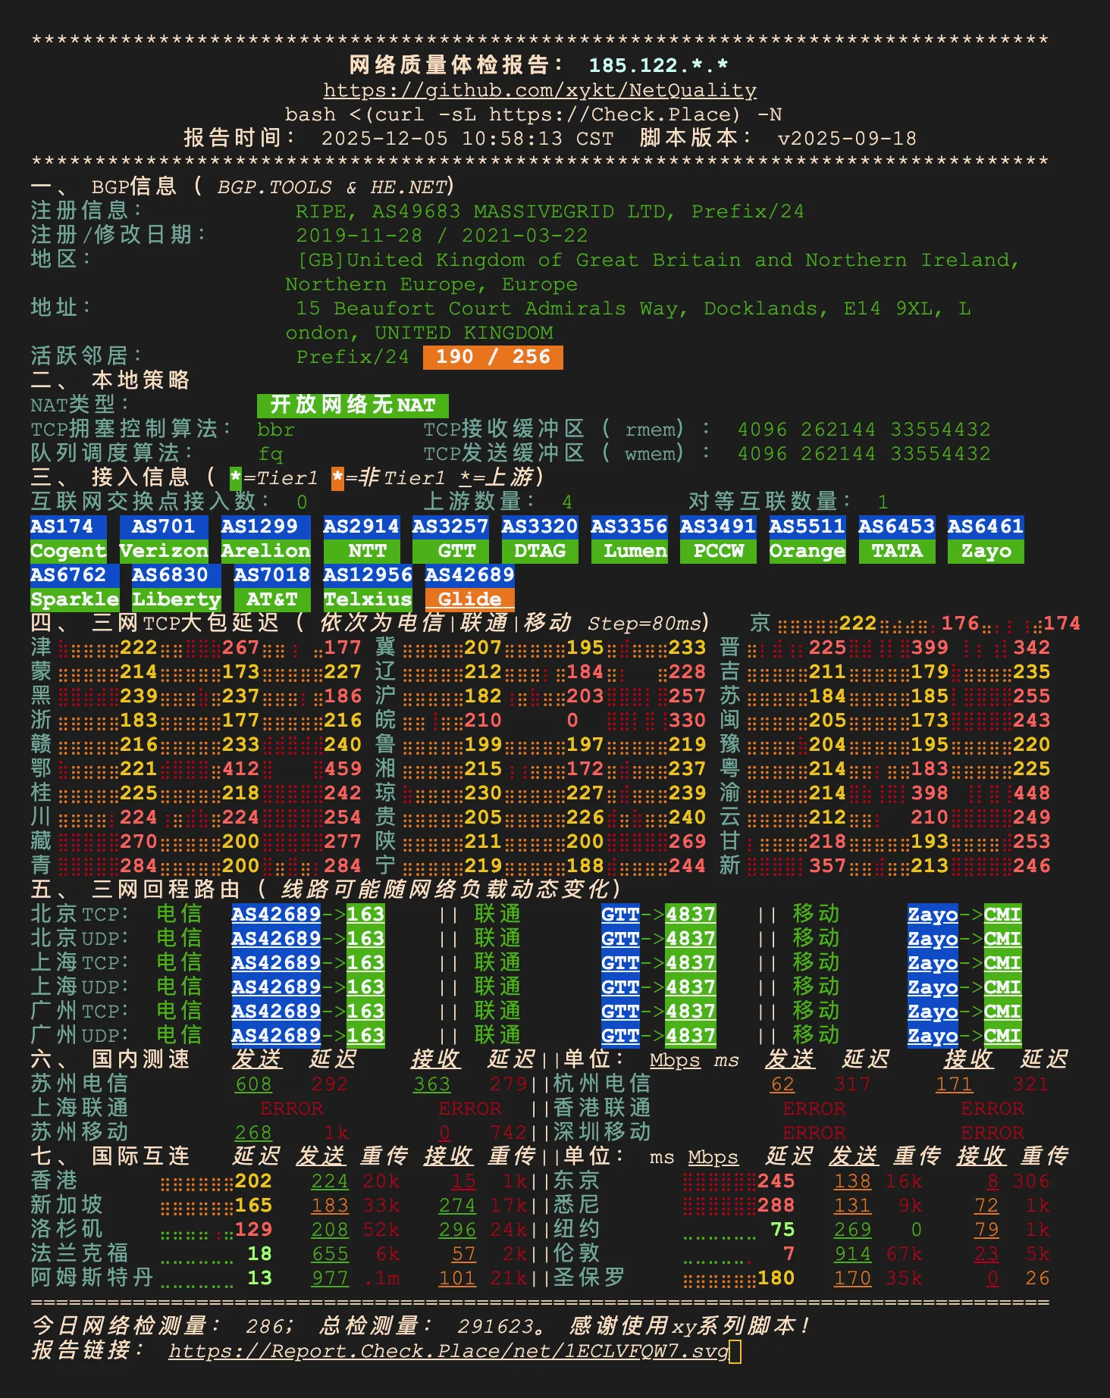Select the Liberty label
Screen dimensions: 1110x1398
pos(177,599)
